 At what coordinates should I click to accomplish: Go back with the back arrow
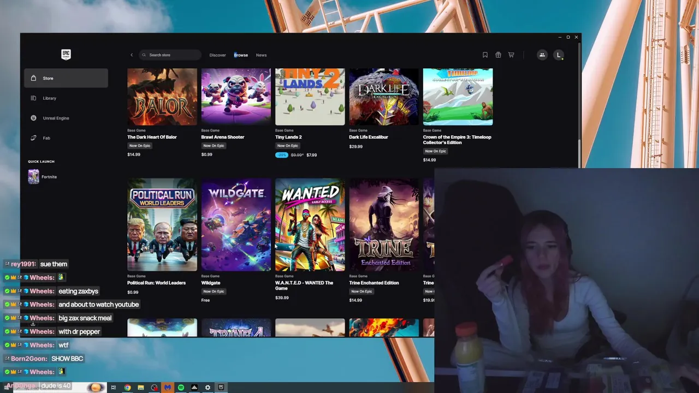pos(132,55)
